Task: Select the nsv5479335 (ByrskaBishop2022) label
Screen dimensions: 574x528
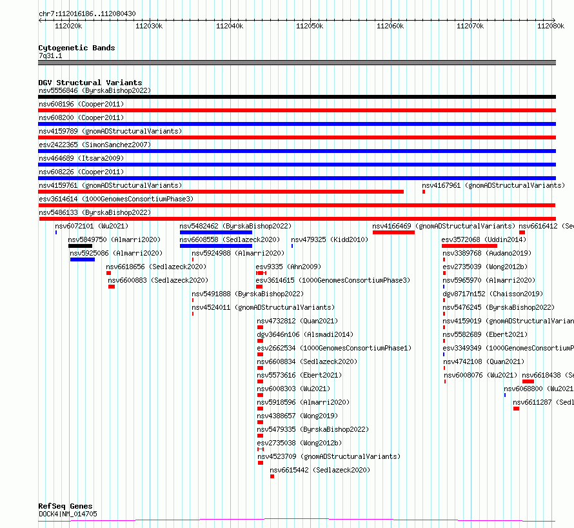Action: [x=313, y=429]
